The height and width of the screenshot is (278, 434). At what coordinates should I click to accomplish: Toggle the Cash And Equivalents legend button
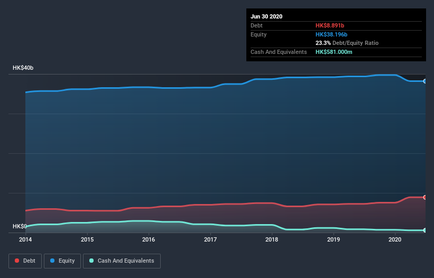122,261
